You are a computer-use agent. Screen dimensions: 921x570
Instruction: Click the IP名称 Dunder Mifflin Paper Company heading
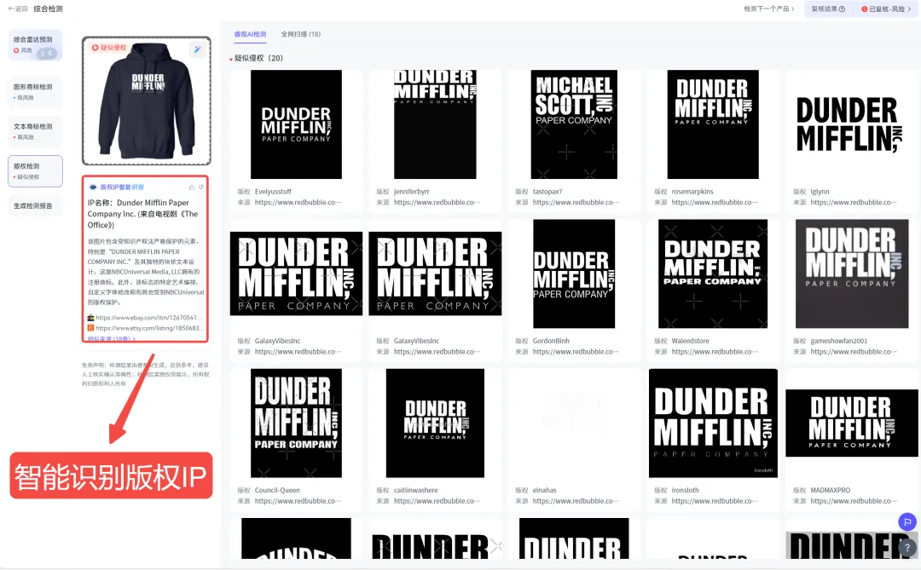tap(144, 214)
